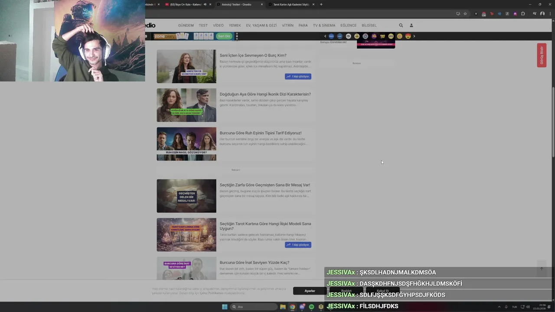Open the VİDEO menu item

tap(218, 26)
